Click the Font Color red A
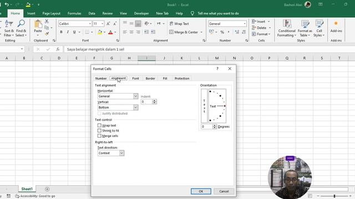 pos(110,32)
